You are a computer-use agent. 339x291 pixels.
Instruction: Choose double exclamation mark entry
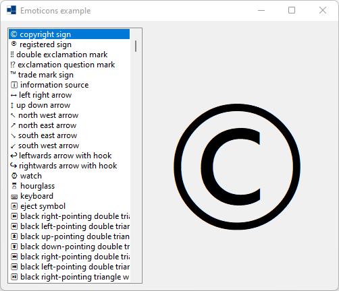[x=69, y=55]
